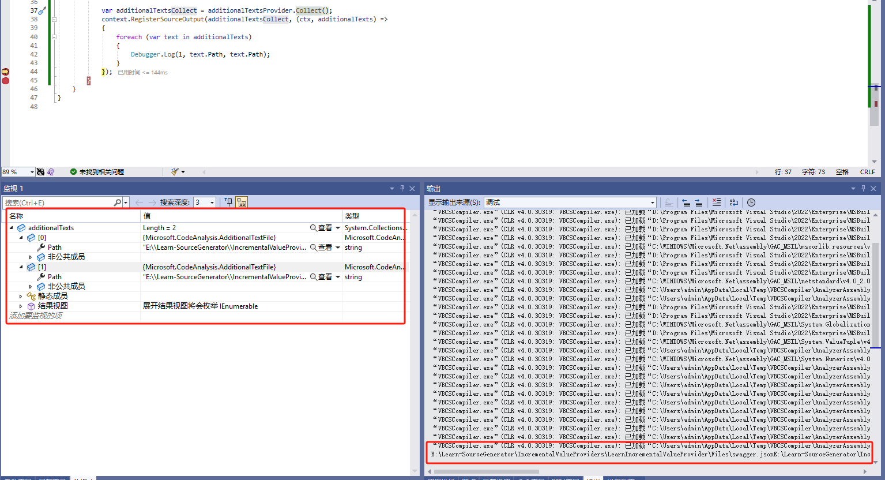This screenshot has width=885, height=480.
Task: Click the 查看 visualizer for additionalTexts row
Action: tap(321, 228)
